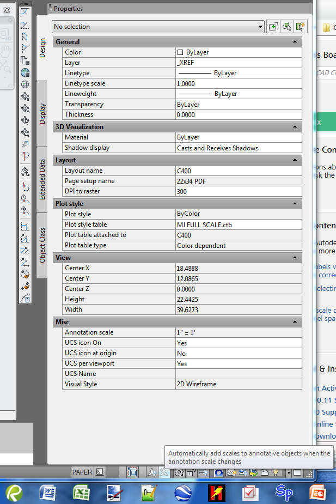Toggle the toolbar/window lock icon
The width and height of the screenshot is (336, 504).
[x=191, y=472]
